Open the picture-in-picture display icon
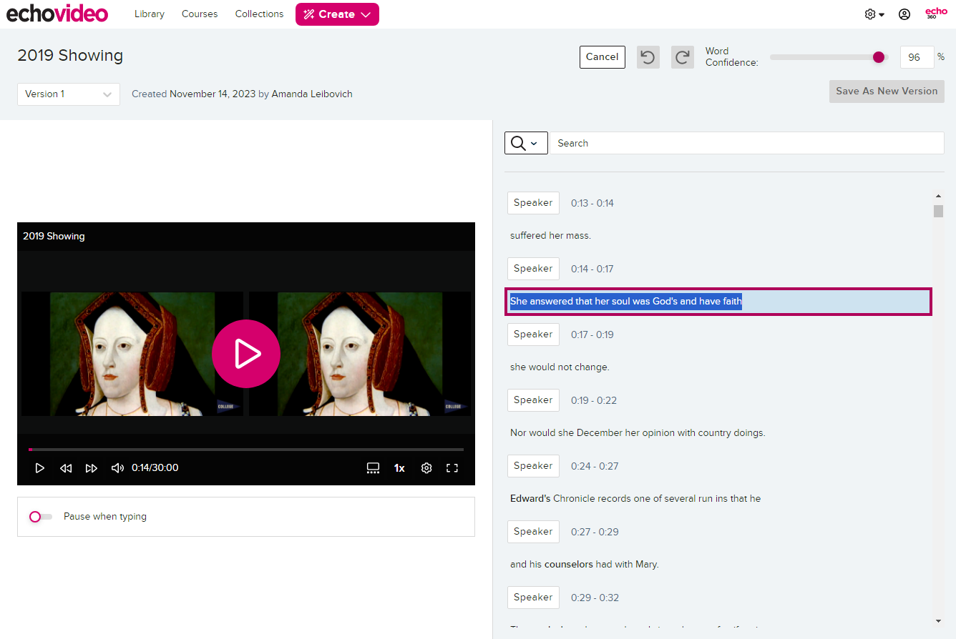Viewport: 956px width, 639px height. pyautogui.click(x=373, y=467)
